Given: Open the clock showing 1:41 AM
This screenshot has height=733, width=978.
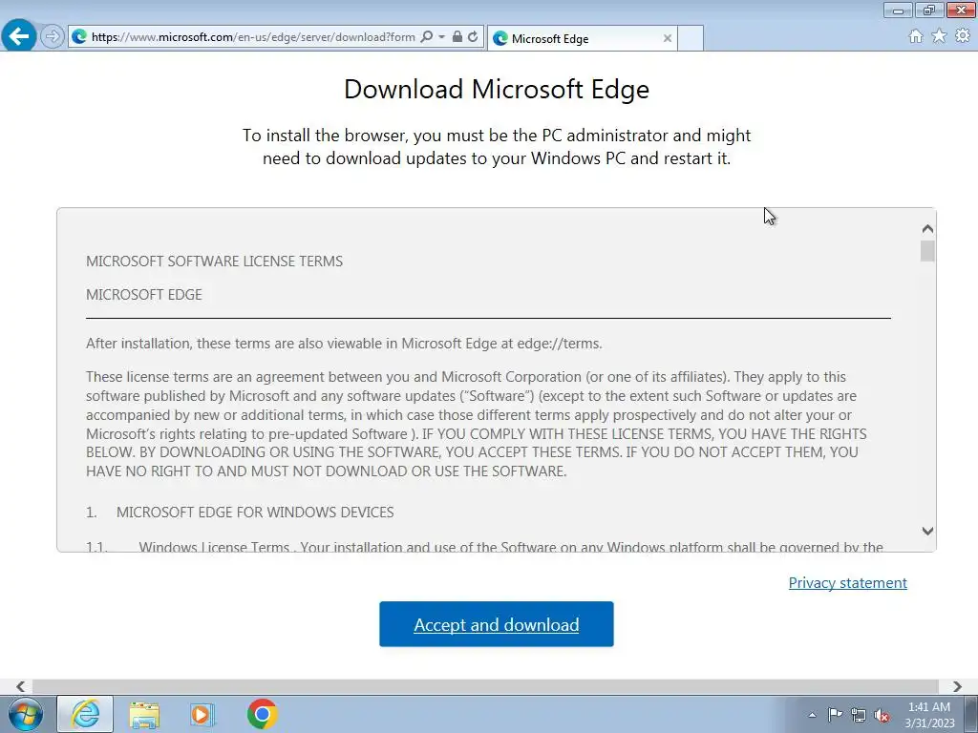Looking at the screenshot, I should coord(929,715).
